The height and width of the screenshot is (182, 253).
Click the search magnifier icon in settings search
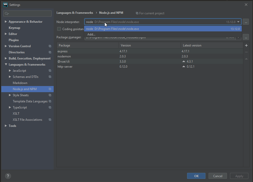coord(7,14)
